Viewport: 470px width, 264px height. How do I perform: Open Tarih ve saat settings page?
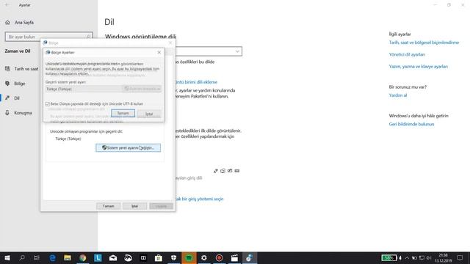point(26,69)
